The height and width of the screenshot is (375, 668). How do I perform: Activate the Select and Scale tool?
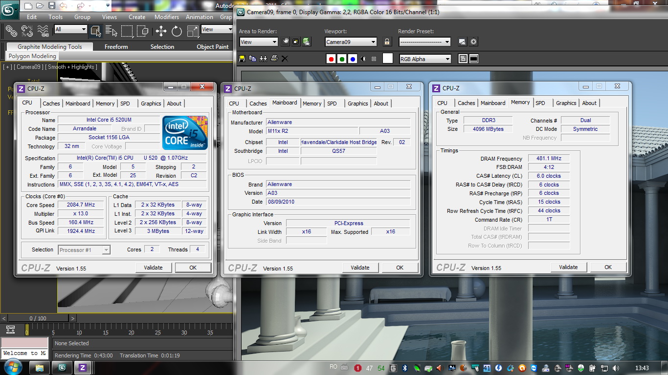coord(193,31)
